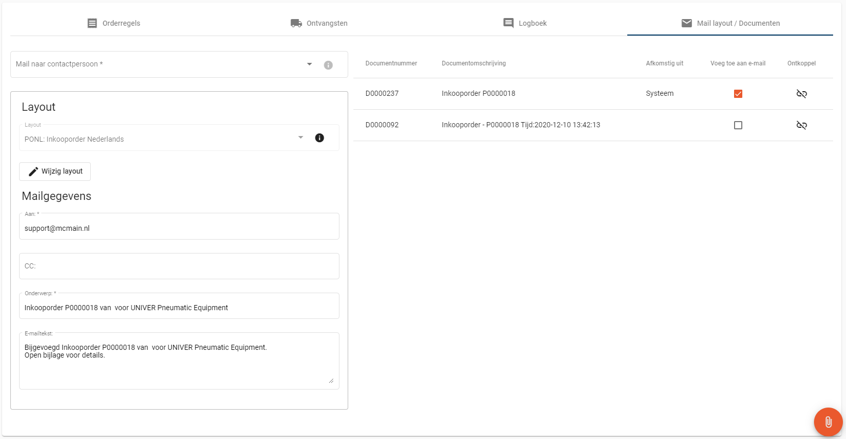Image resolution: width=846 pixels, height=439 pixels.
Task: Click the Aan recipient email field
Action: (x=178, y=228)
